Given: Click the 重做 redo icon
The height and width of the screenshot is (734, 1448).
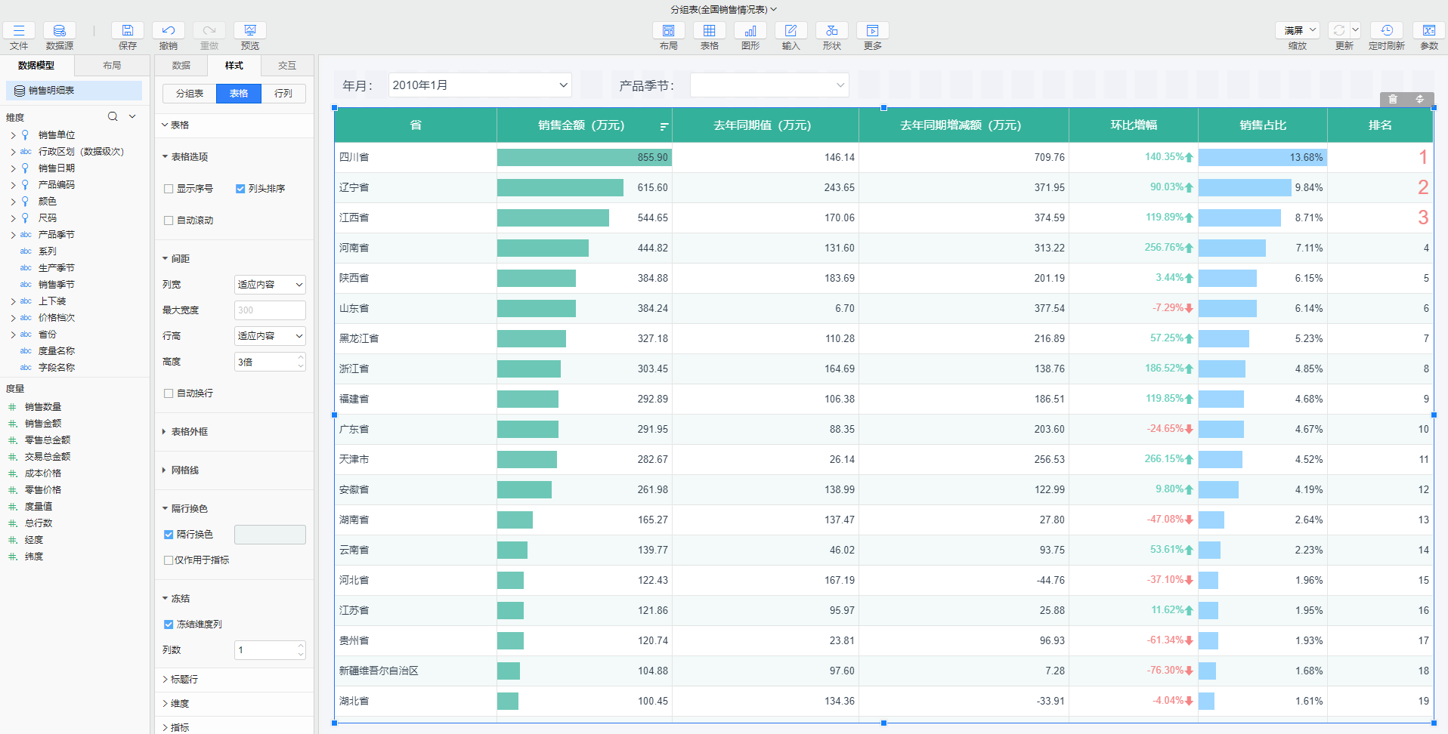Looking at the screenshot, I should (x=209, y=30).
